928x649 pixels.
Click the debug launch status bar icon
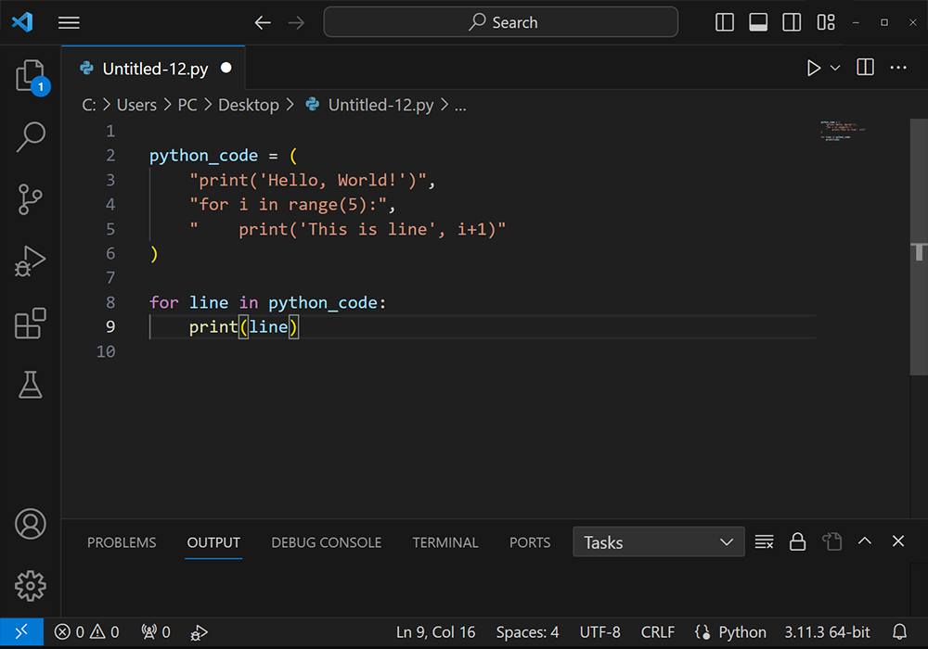pos(199,632)
